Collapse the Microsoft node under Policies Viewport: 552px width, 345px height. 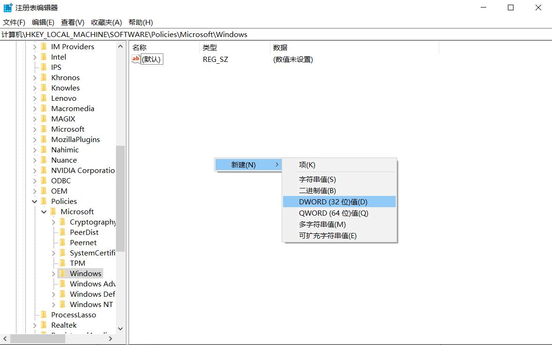coord(44,211)
